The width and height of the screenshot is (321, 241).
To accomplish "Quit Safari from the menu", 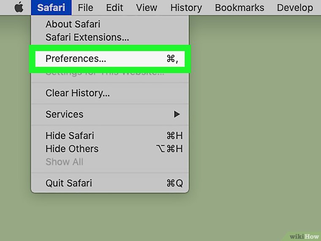I will (x=68, y=183).
